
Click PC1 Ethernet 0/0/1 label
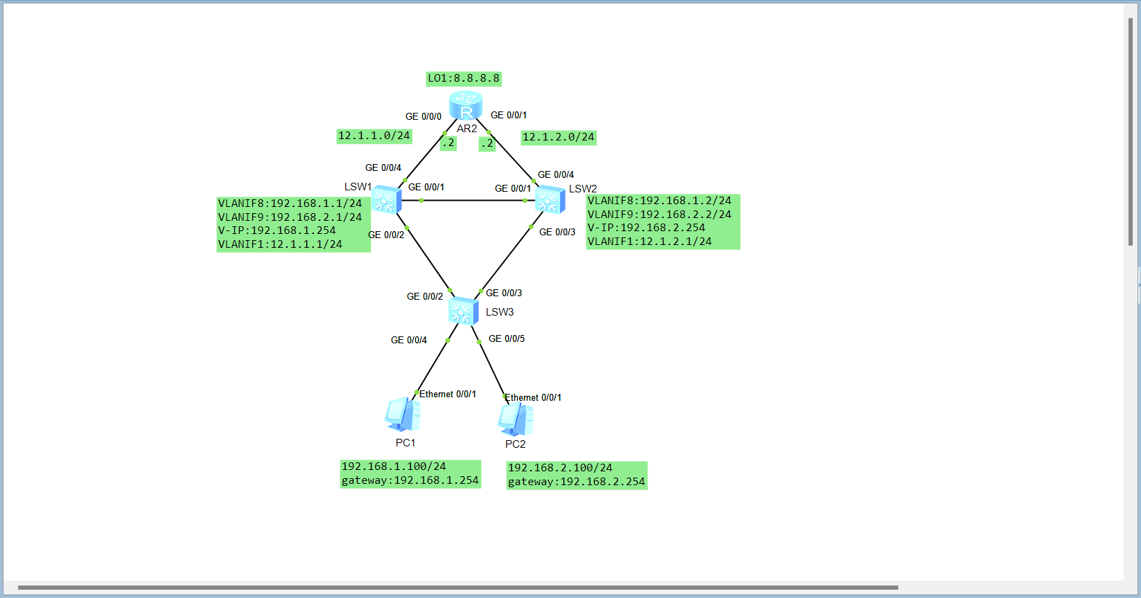click(448, 394)
